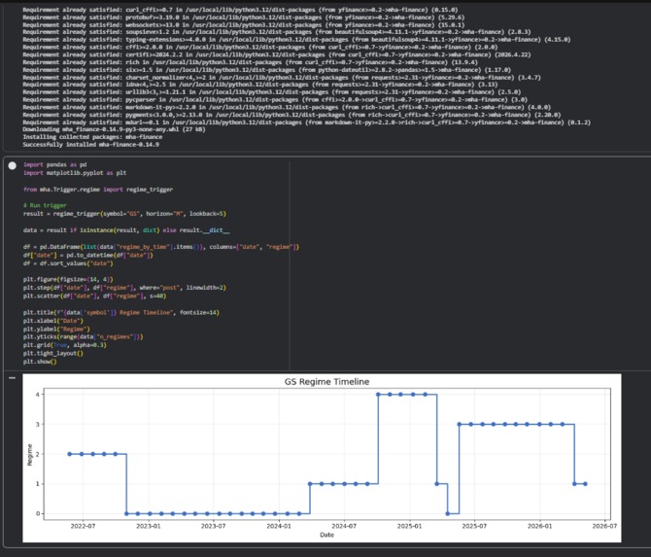Click the 'pd.to_datetime(df["date"])' line
The width and height of the screenshot is (651, 557).
(88, 255)
